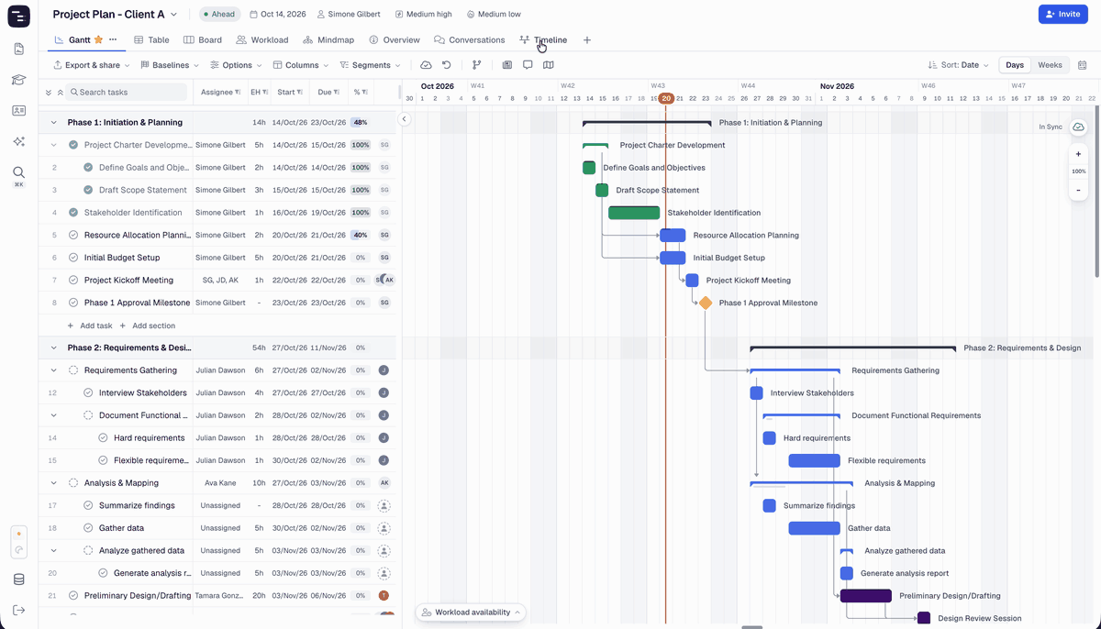The image size is (1101, 629).
Task: Toggle completion check for Stakeholder Identification
Action: pos(73,213)
